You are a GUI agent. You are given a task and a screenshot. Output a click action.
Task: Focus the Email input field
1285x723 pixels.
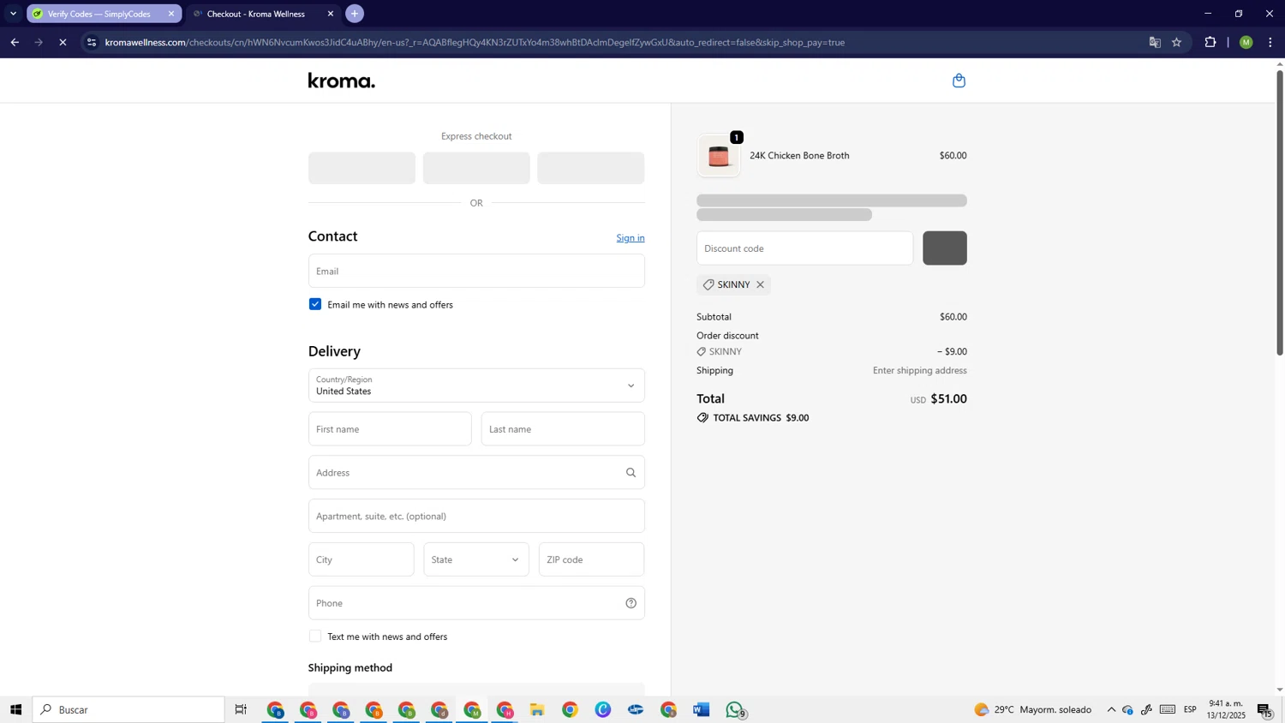pyautogui.click(x=476, y=271)
